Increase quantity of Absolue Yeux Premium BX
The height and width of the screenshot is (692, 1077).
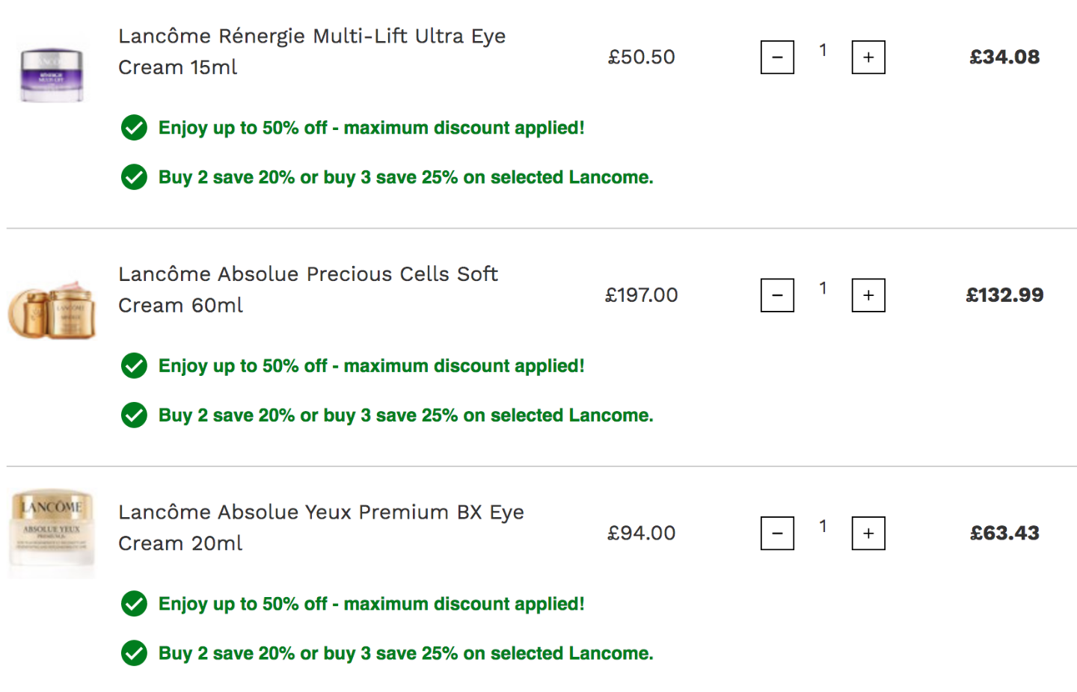pos(868,534)
